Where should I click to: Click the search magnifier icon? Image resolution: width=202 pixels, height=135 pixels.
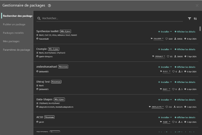pos(39,19)
